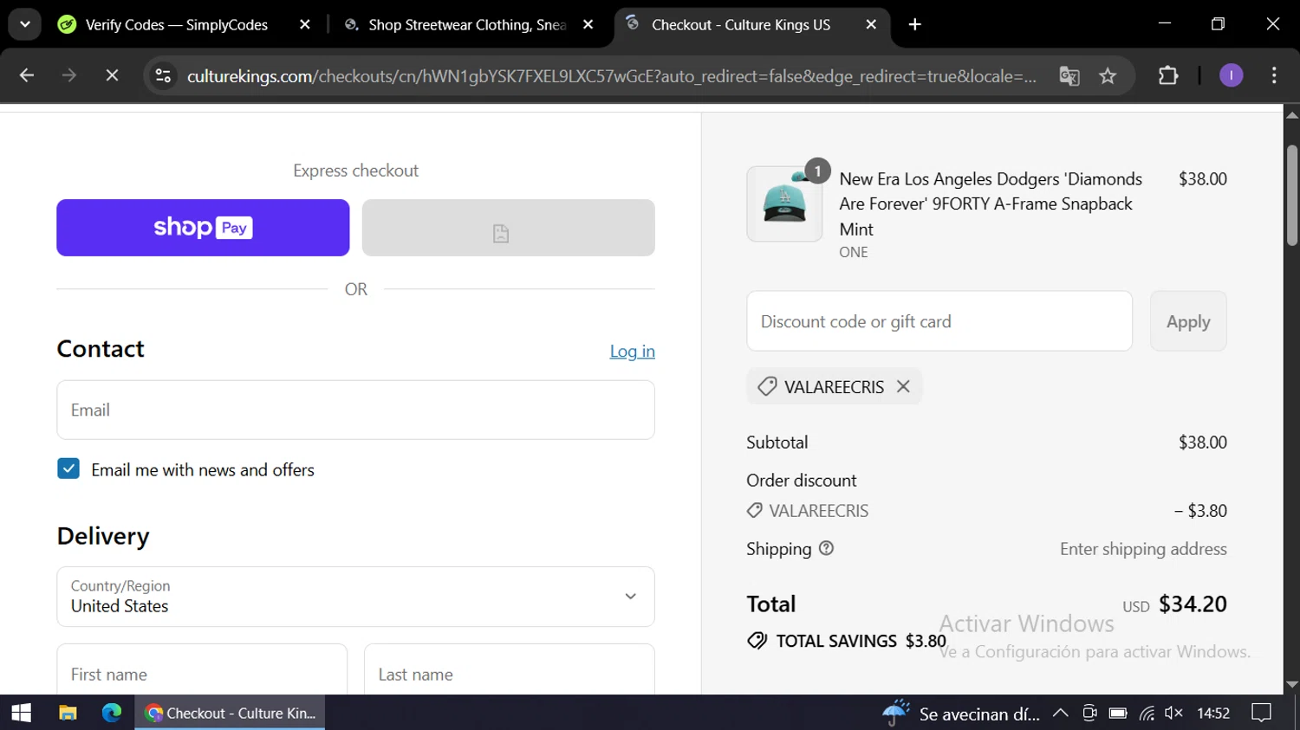Click the unloaded gray express checkout button
This screenshot has width=1300, height=730.
point(509,228)
